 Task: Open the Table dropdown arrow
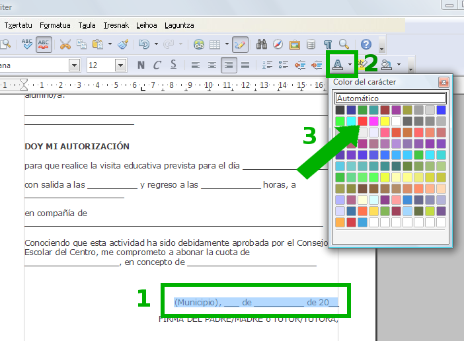pos(227,44)
